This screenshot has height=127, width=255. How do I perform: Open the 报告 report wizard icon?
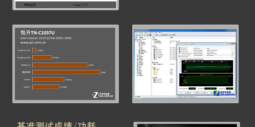[154, 35]
